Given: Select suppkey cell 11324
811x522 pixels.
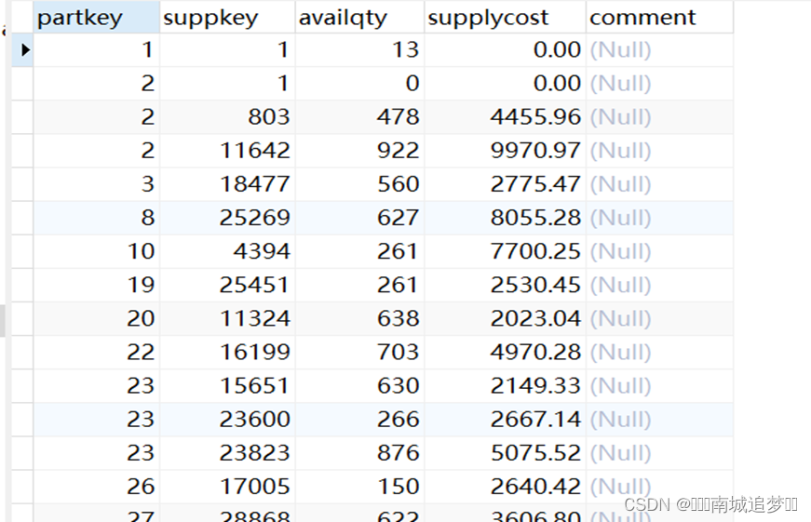Looking at the screenshot, I should [x=227, y=318].
